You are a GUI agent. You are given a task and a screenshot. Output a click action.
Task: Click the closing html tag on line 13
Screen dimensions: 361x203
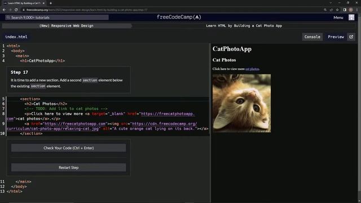(15, 191)
